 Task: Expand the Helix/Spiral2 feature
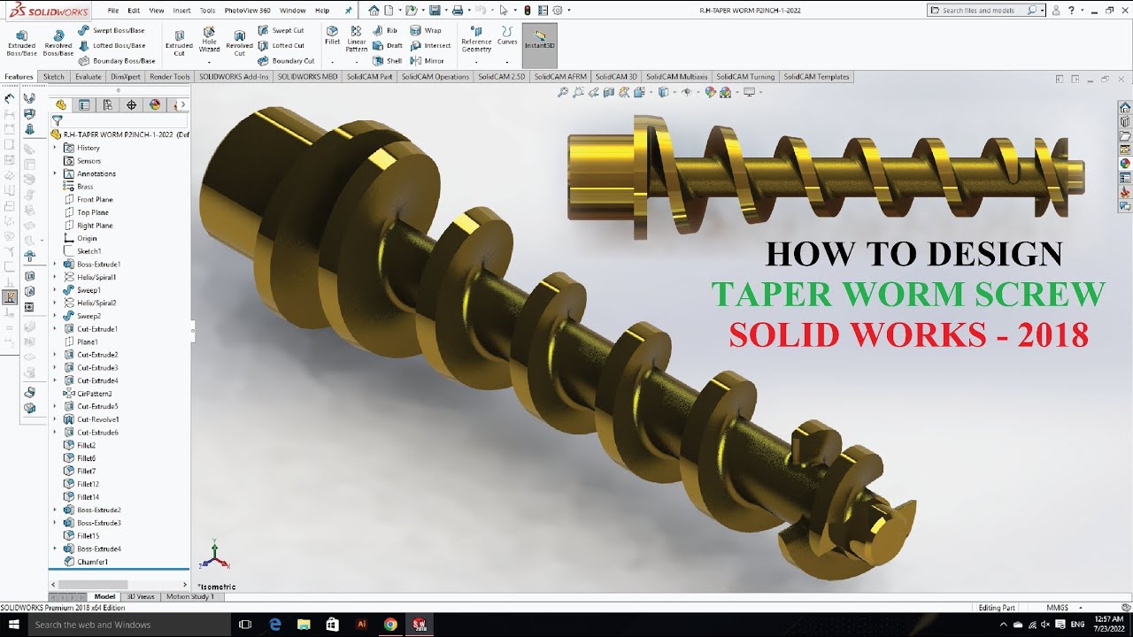pos(55,303)
